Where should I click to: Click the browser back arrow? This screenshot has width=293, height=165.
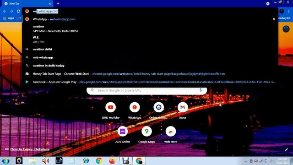pos(5,11)
